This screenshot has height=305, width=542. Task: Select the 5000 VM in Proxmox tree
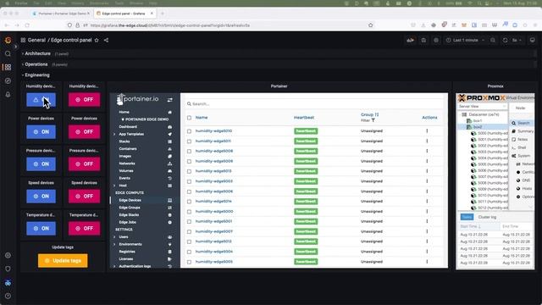point(489,133)
